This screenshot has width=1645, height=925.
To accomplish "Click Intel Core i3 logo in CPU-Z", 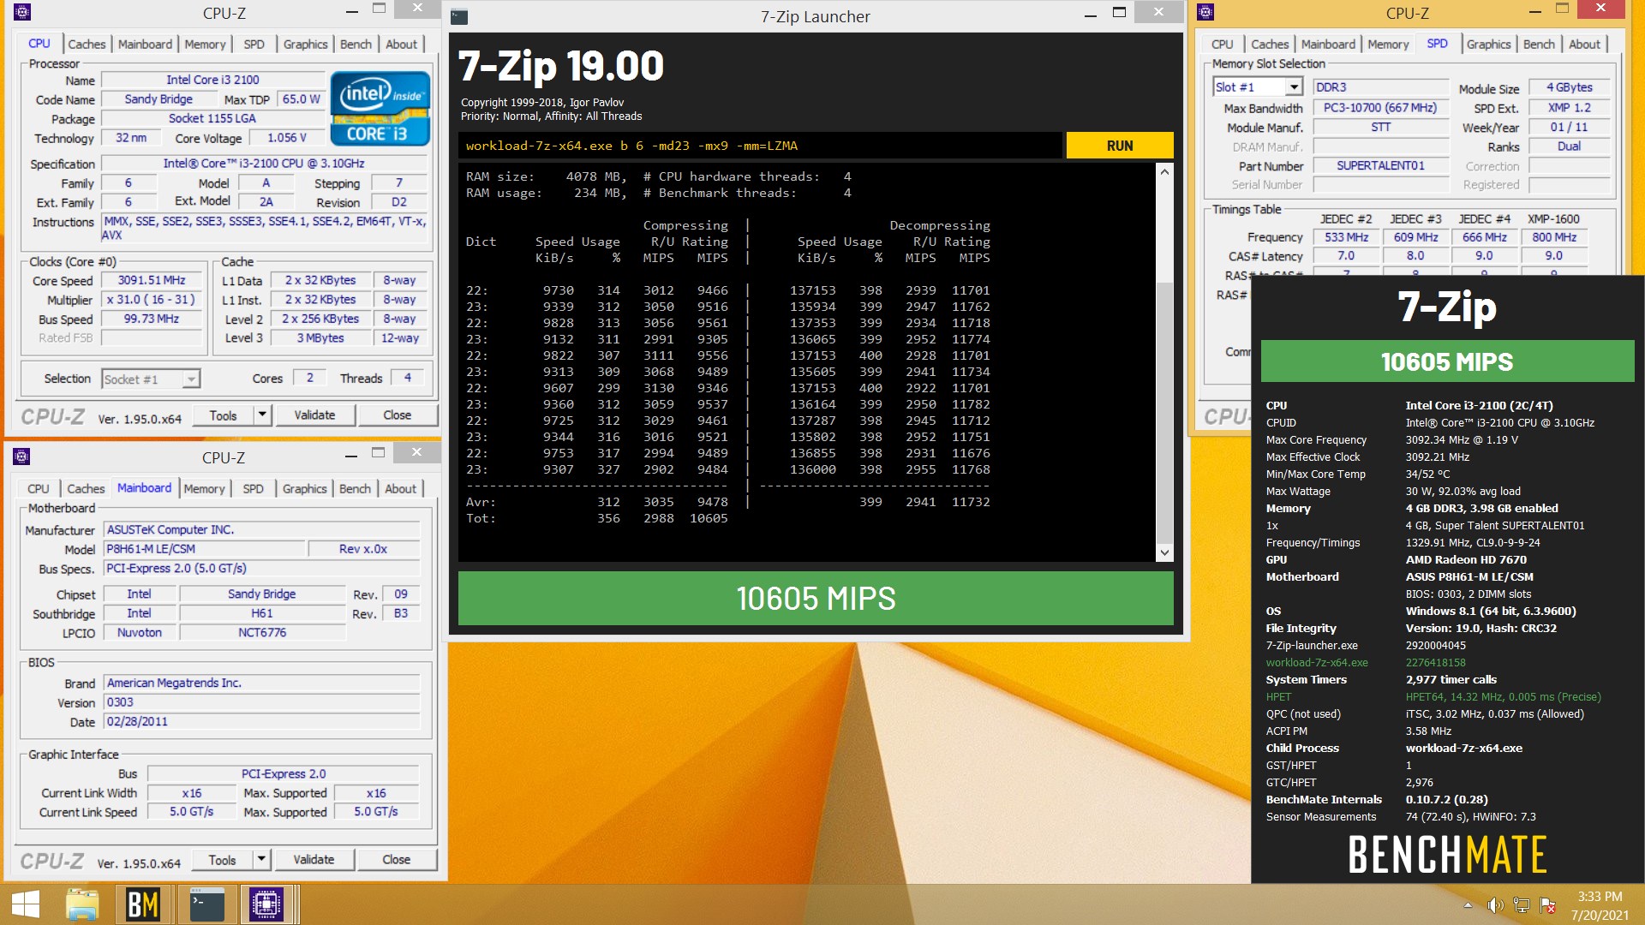I will (380, 109).
